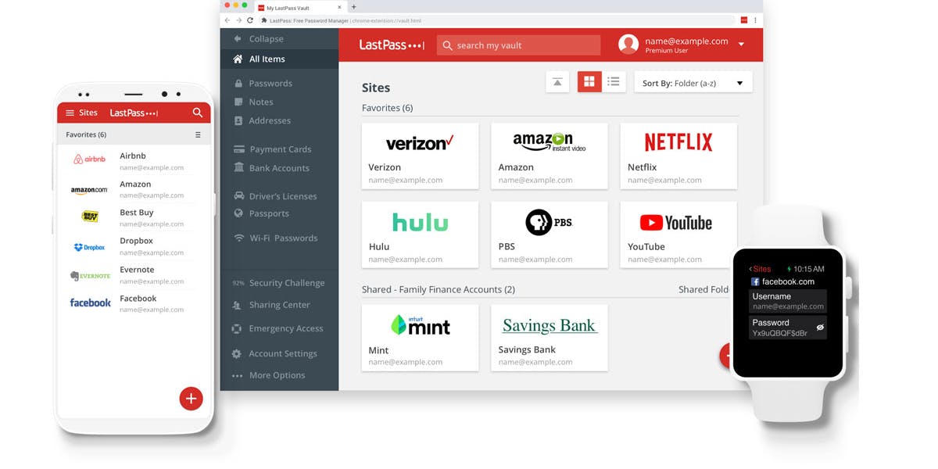Click the collapse-all folders button

pos(557,81)
